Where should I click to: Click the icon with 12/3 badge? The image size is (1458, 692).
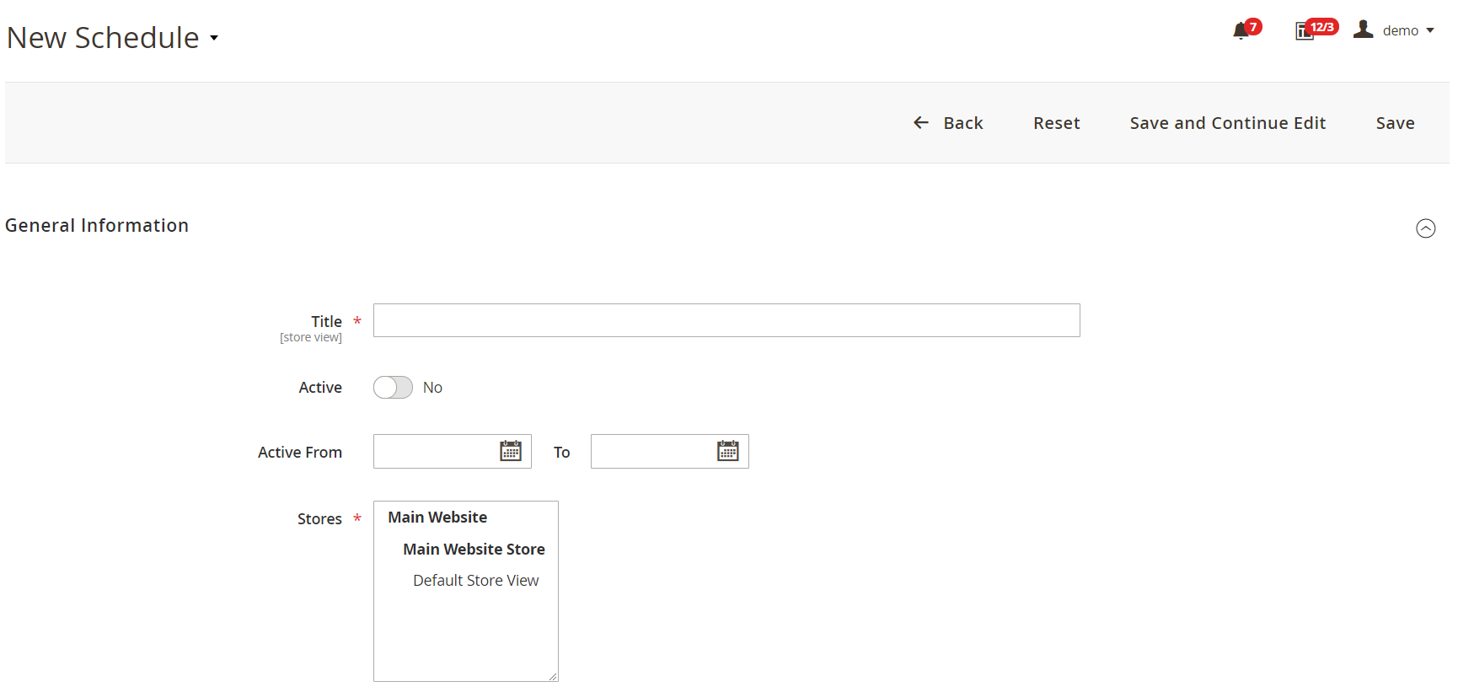point(1305,31)
